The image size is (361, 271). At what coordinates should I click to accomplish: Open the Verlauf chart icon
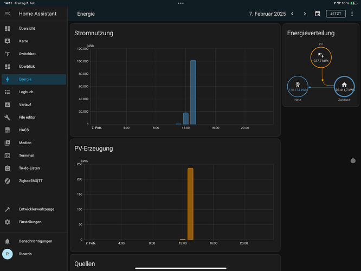tap(8, 105)
